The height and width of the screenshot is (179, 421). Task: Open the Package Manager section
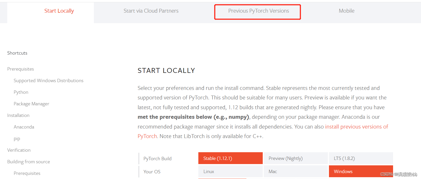31,104
